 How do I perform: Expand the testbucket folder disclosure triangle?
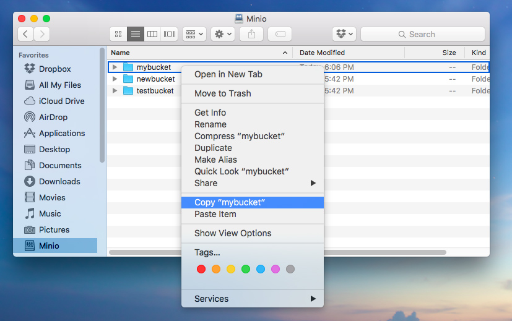[115, 91]
